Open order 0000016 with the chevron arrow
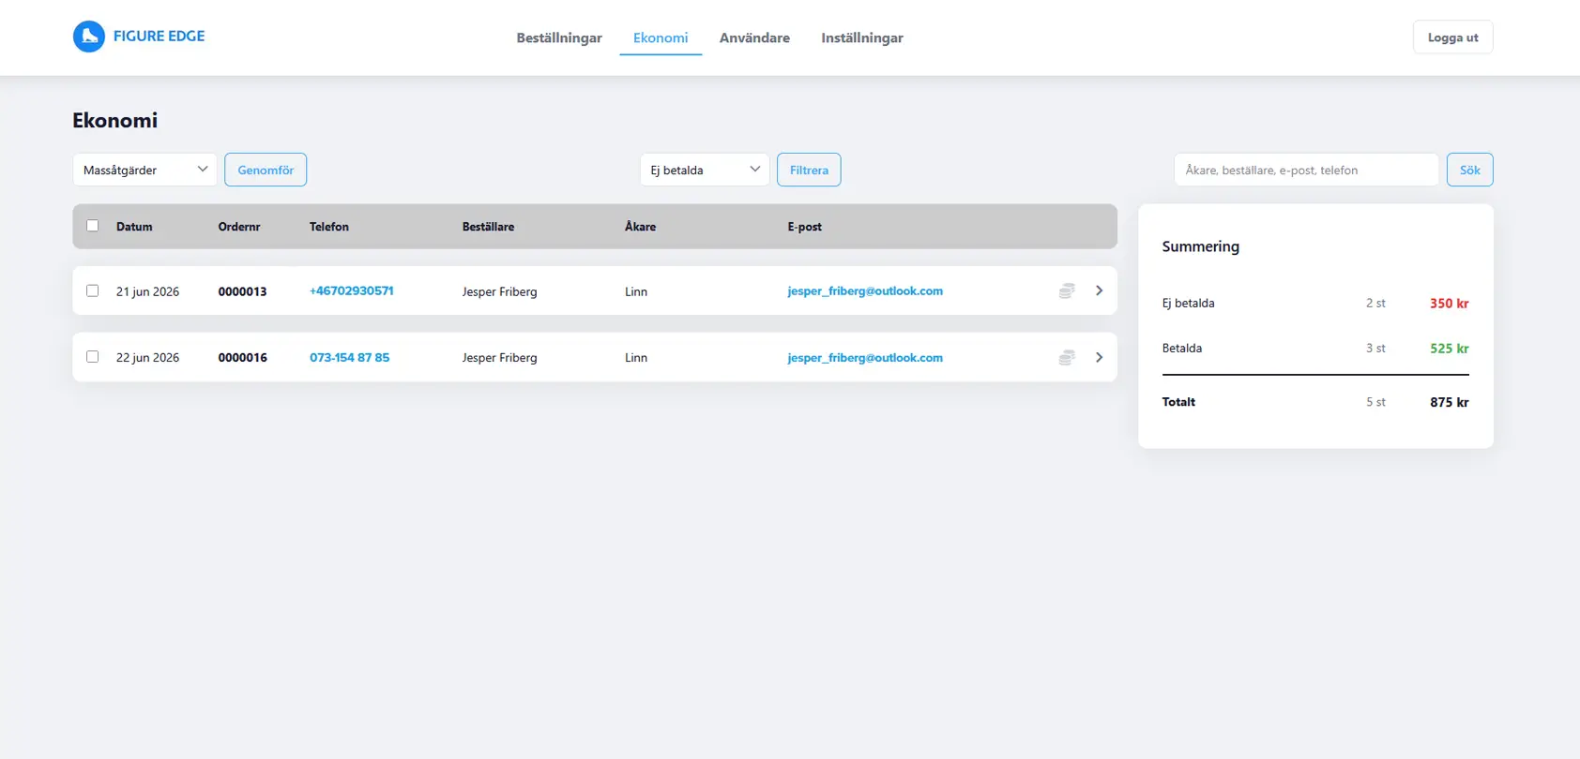 tap(1099, 357)
